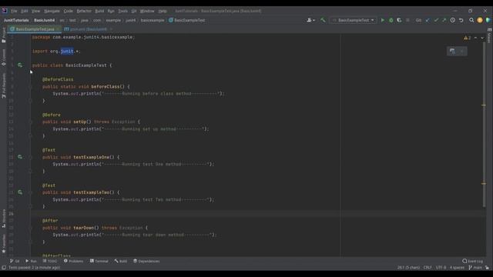Open the Git tool window button
Image resolution: width=493 pixels, height=277 pixels.
[15, 261]
